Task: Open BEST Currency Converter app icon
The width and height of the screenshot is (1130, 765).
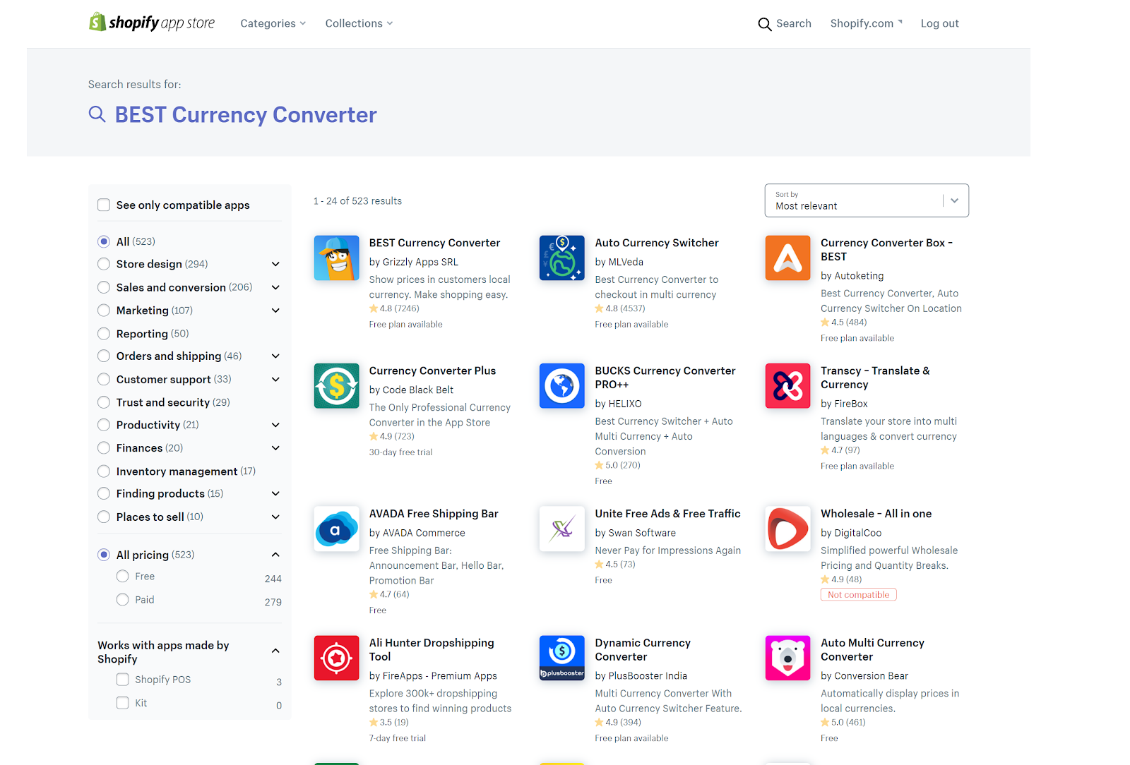Action: pyautogui.click(x=336, y=258)
